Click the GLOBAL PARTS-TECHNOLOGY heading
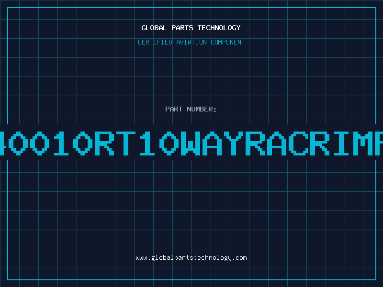 (x=191, y=28)
